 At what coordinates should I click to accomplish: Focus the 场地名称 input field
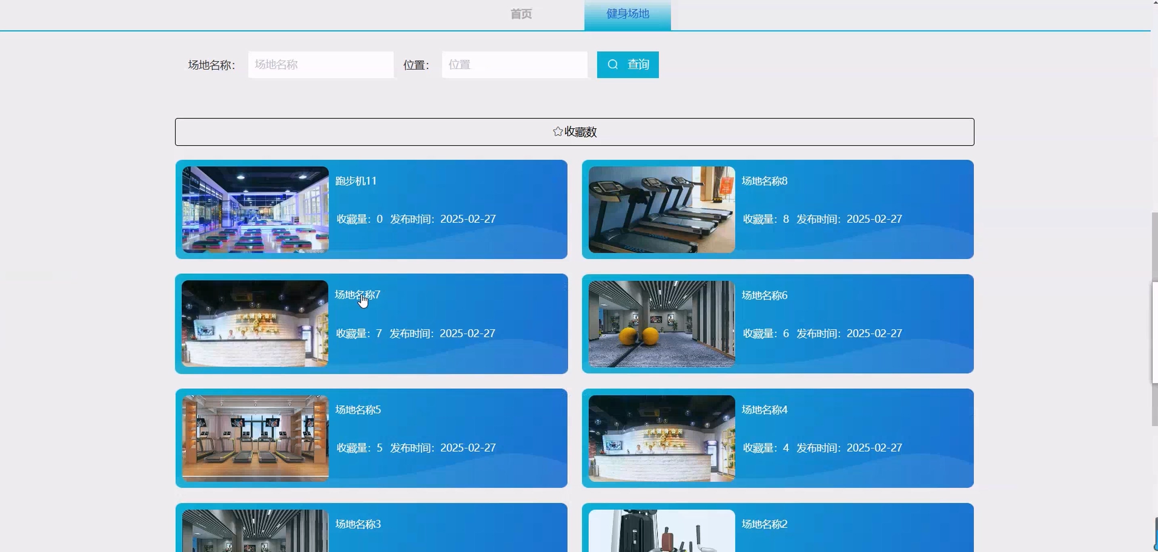(x=321, y=65)
